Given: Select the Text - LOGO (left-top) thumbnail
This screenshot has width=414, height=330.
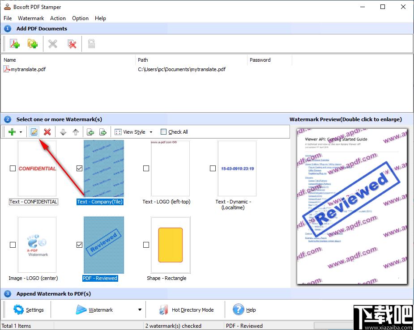Looking at the screenshot, I should [171, 168].
